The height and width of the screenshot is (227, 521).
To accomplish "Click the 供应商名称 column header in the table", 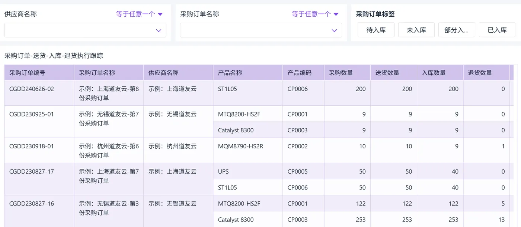I will coord(178,73).
